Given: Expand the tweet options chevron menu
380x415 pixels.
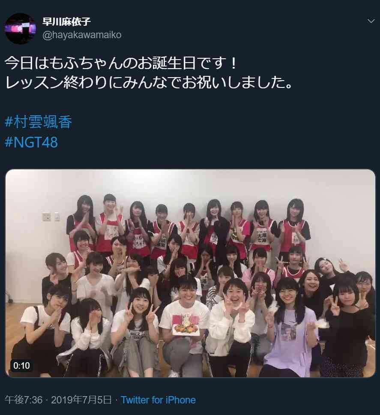Looking at the screenshot, I should pos(371,21).
